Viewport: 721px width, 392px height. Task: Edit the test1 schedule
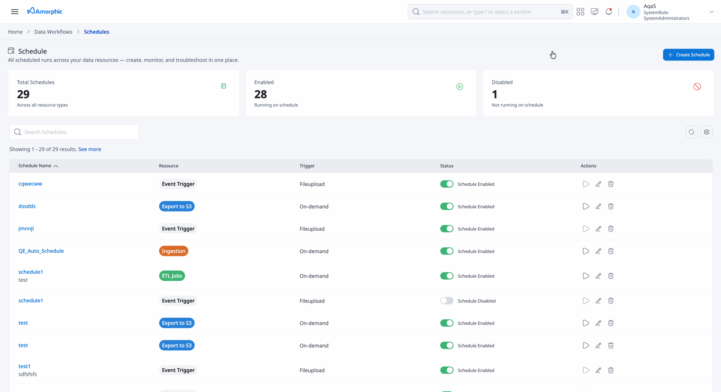[598, 370]
